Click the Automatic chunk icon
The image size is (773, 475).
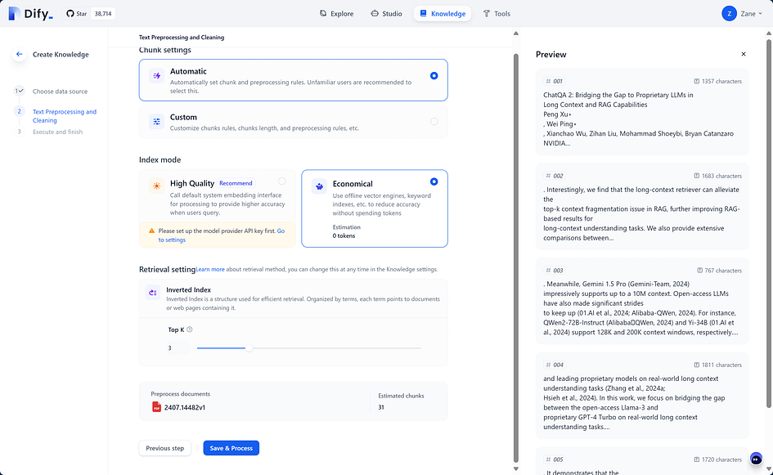coord(157,75)
